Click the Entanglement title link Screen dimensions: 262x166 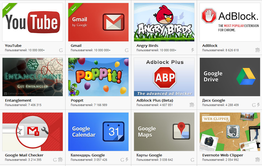pyautogui.click(x=18, y=100)
